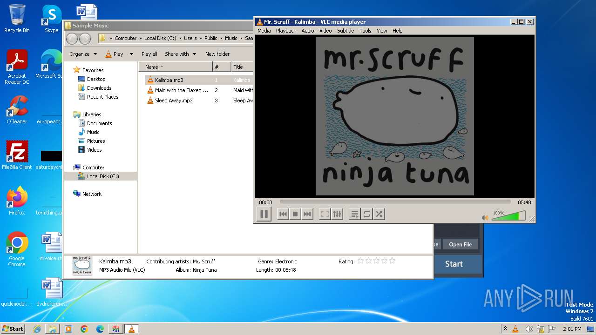Skip to previous track in VLC
596x335 pixels.
283,214
